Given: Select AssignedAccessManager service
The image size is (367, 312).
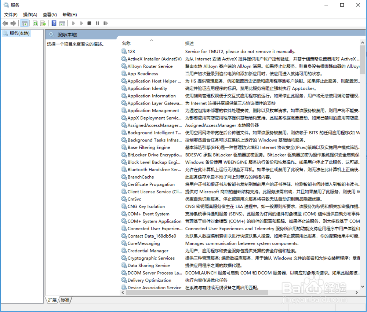Looking at the screenshot, I should (240, 125).
